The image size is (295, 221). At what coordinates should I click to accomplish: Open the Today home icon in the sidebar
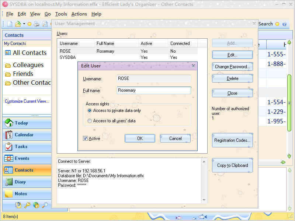(9, 123)
